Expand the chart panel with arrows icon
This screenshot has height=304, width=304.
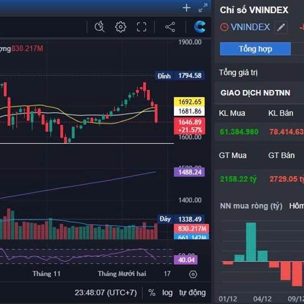[203, 8]
